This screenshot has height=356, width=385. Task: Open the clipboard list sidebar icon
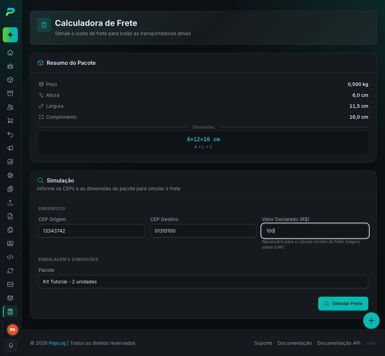[x=10, y=189]
